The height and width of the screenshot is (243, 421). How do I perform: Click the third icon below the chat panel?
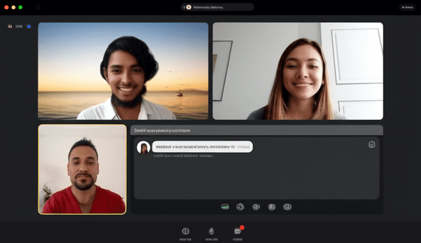pos(256,206)
